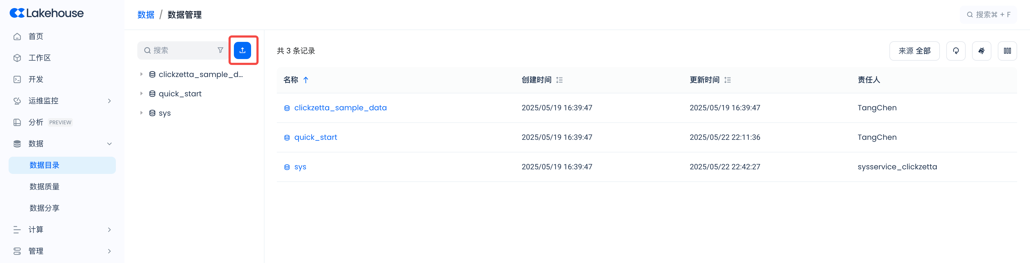Sort records by update time icon

coord(727,80)
